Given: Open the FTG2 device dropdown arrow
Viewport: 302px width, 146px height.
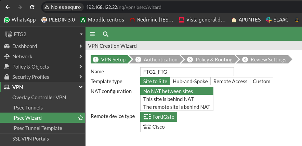Looking at the screenshot, I should [81, 34].
